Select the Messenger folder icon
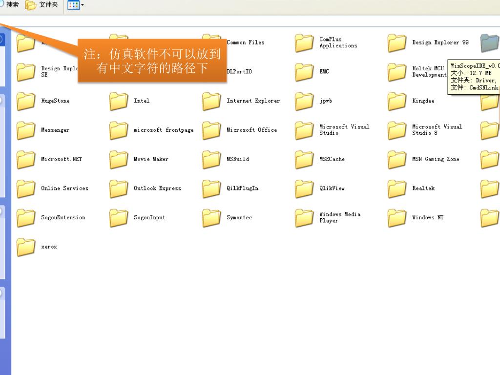The width and height of the screenshot is (500, 375). click(x=26, y=130)
